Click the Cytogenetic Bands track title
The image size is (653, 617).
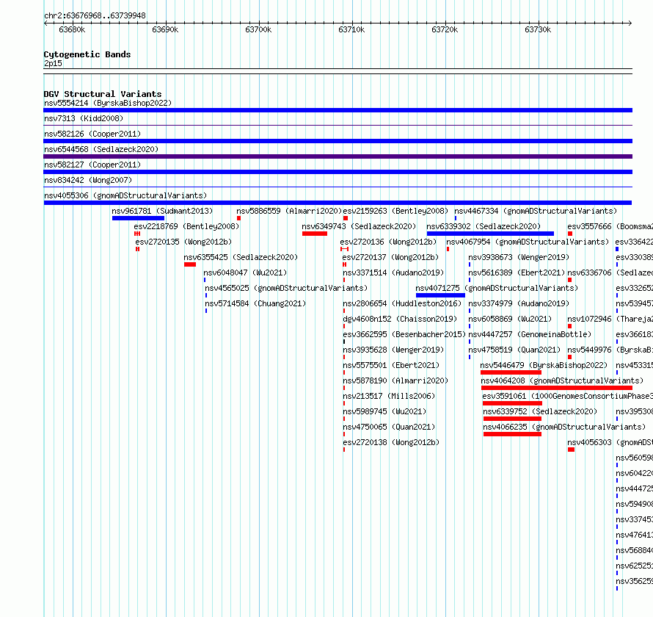click(x=87, y=54)
